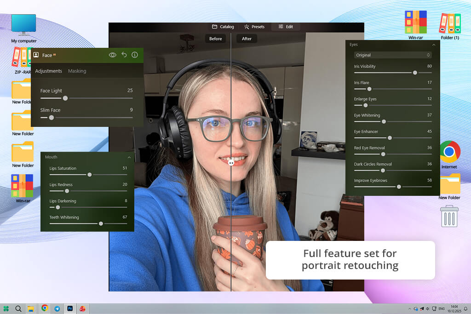Screen dimensions: 471x314
Task: Open the Edit tab
Action: coord(286,27)
